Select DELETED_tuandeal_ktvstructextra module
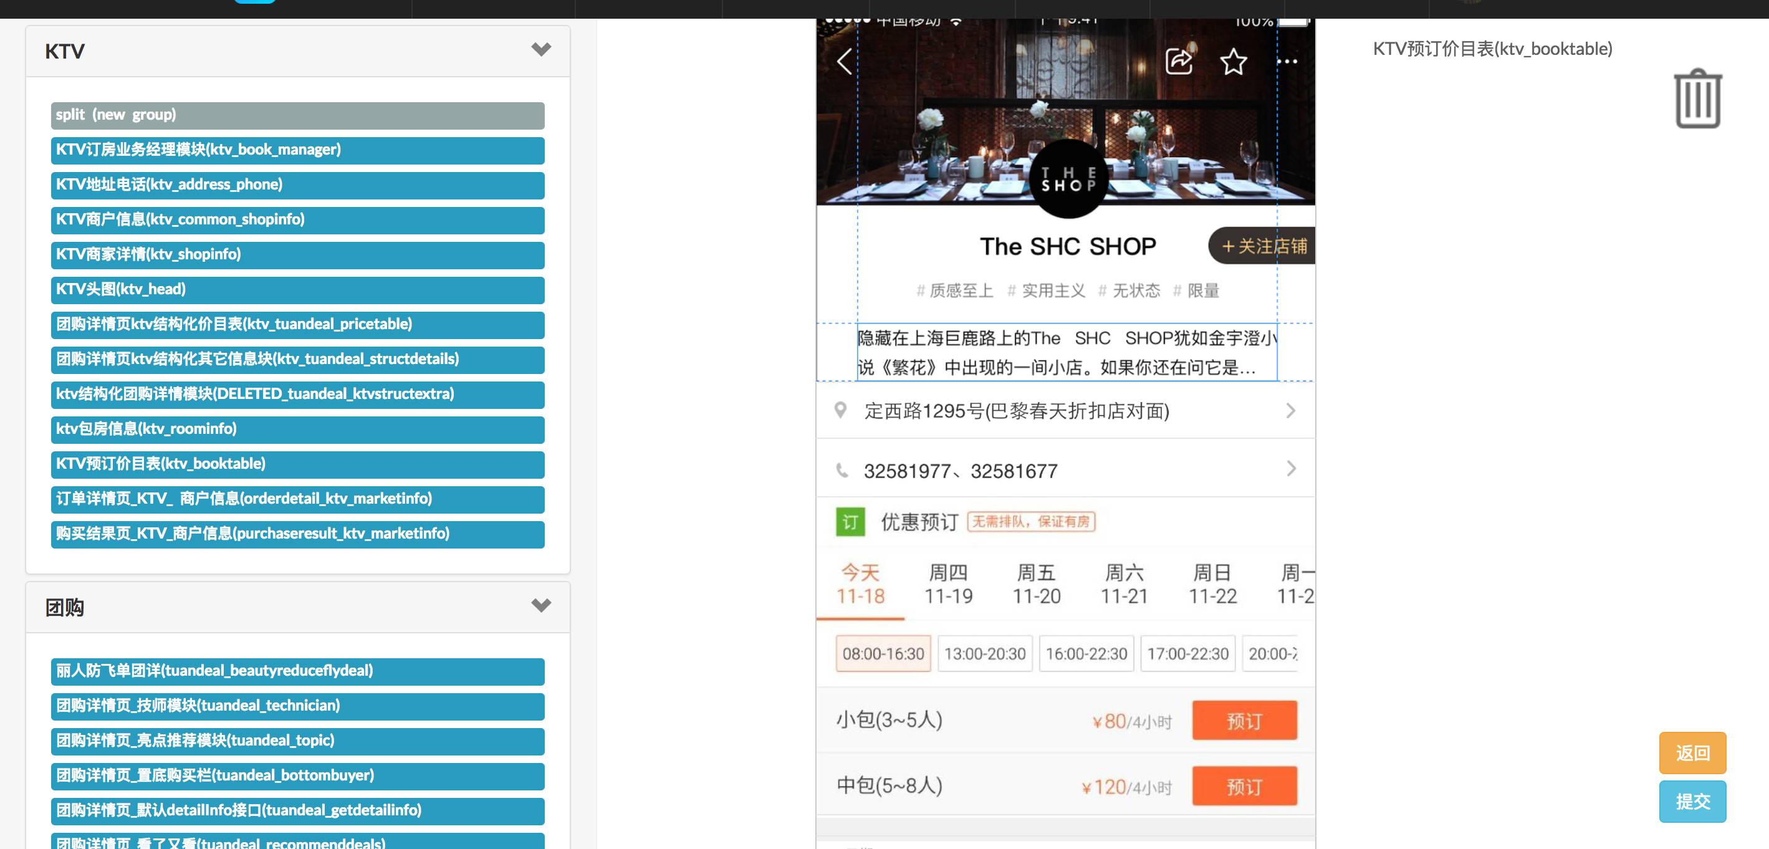Screen dimensions: 1769x849 [297, 395]
